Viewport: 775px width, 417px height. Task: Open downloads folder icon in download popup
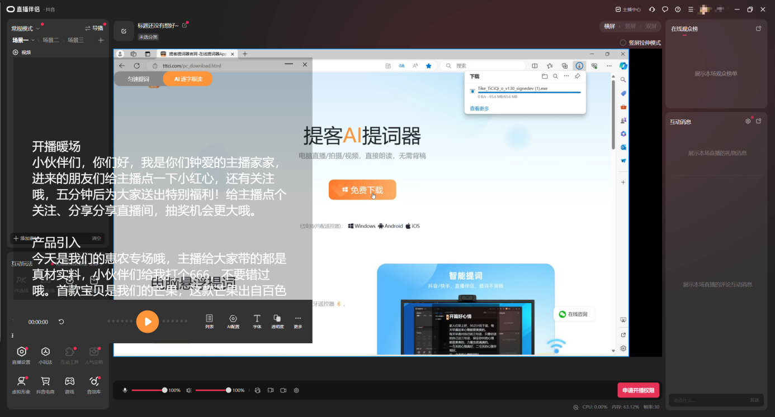point(545,76)
